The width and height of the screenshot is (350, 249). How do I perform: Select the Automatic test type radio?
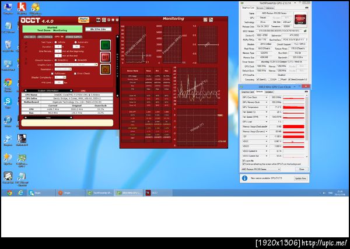75,42
